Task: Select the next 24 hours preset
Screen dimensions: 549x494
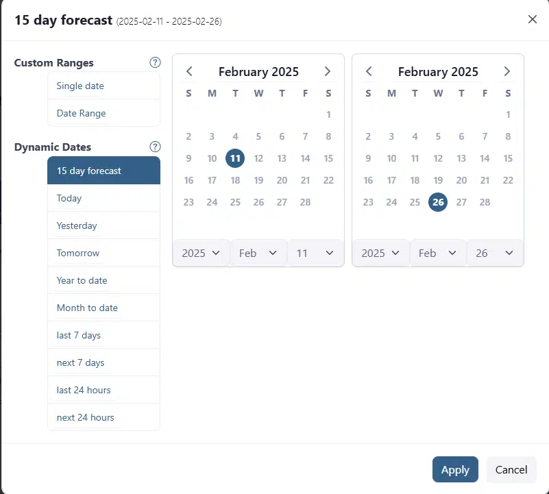Action: click(103, 417)
